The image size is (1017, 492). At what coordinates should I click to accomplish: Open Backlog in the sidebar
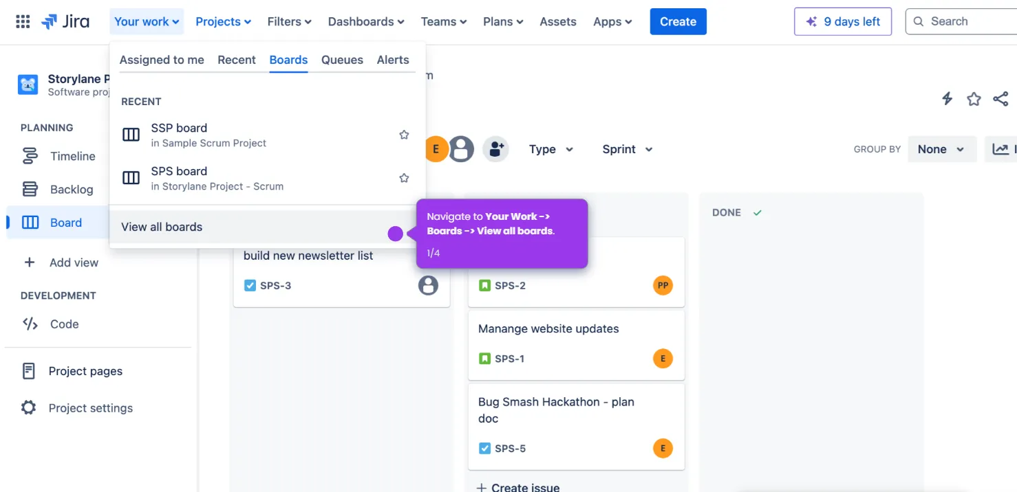click(x=72, y=189)
